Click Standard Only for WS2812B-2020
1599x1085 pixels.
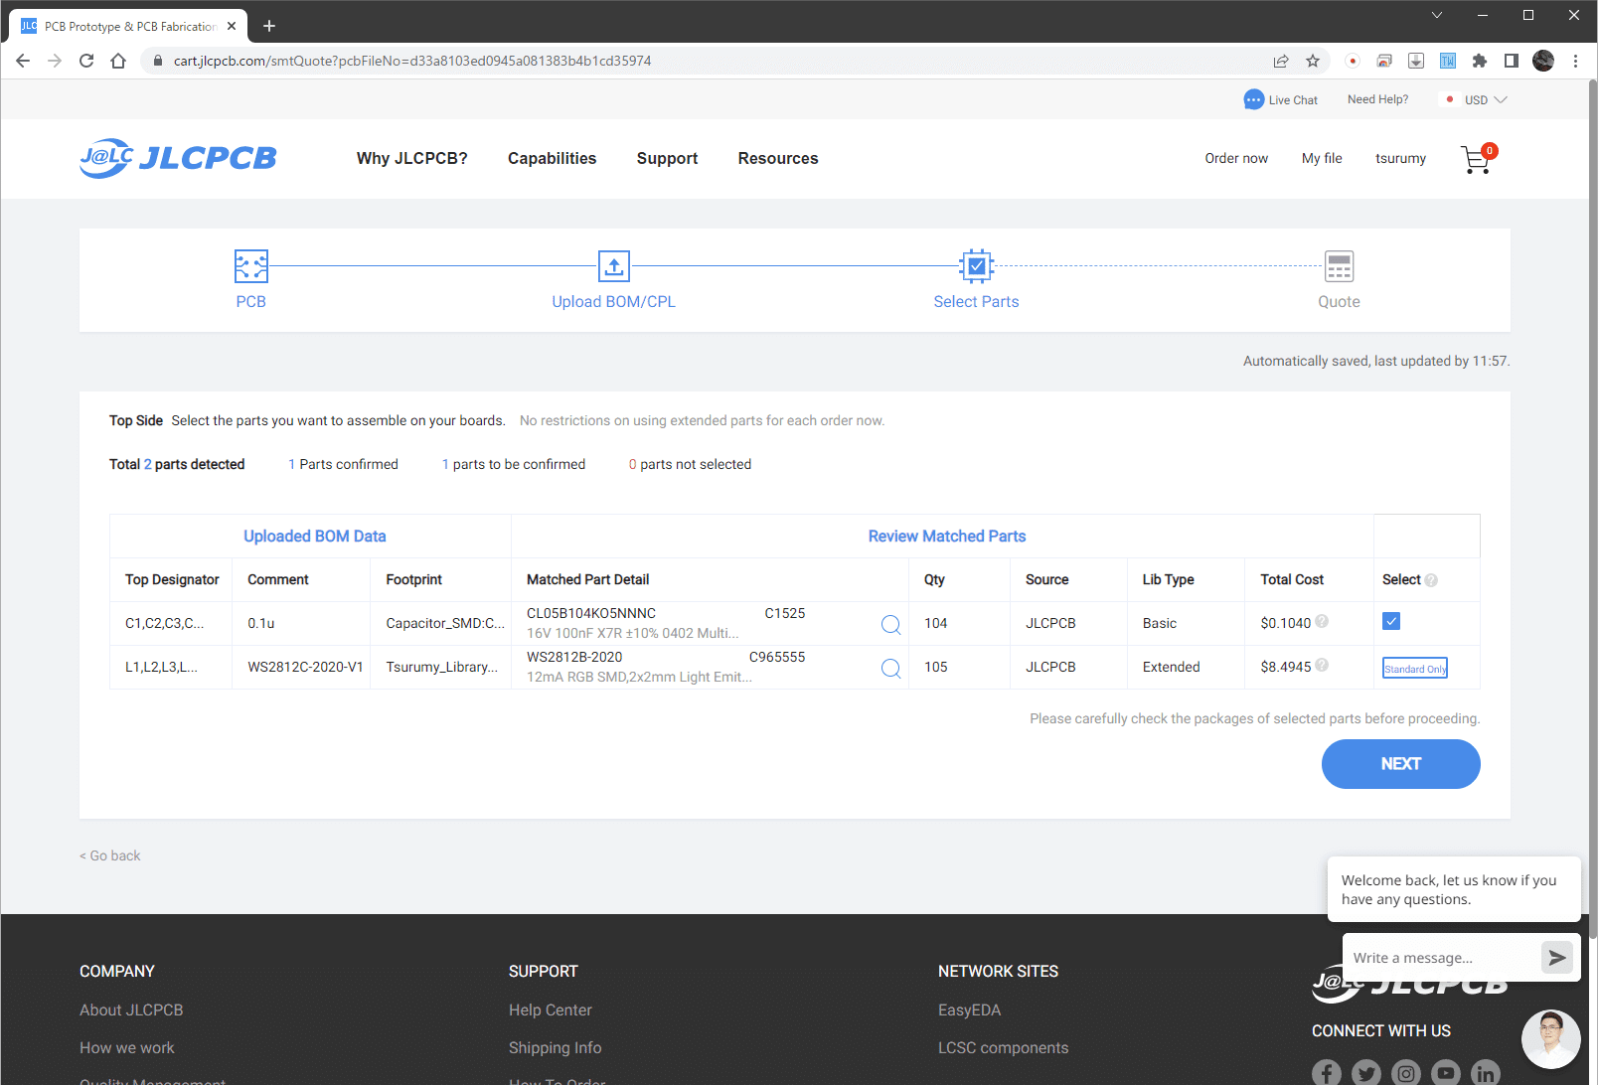click(x=1415, y=668)
